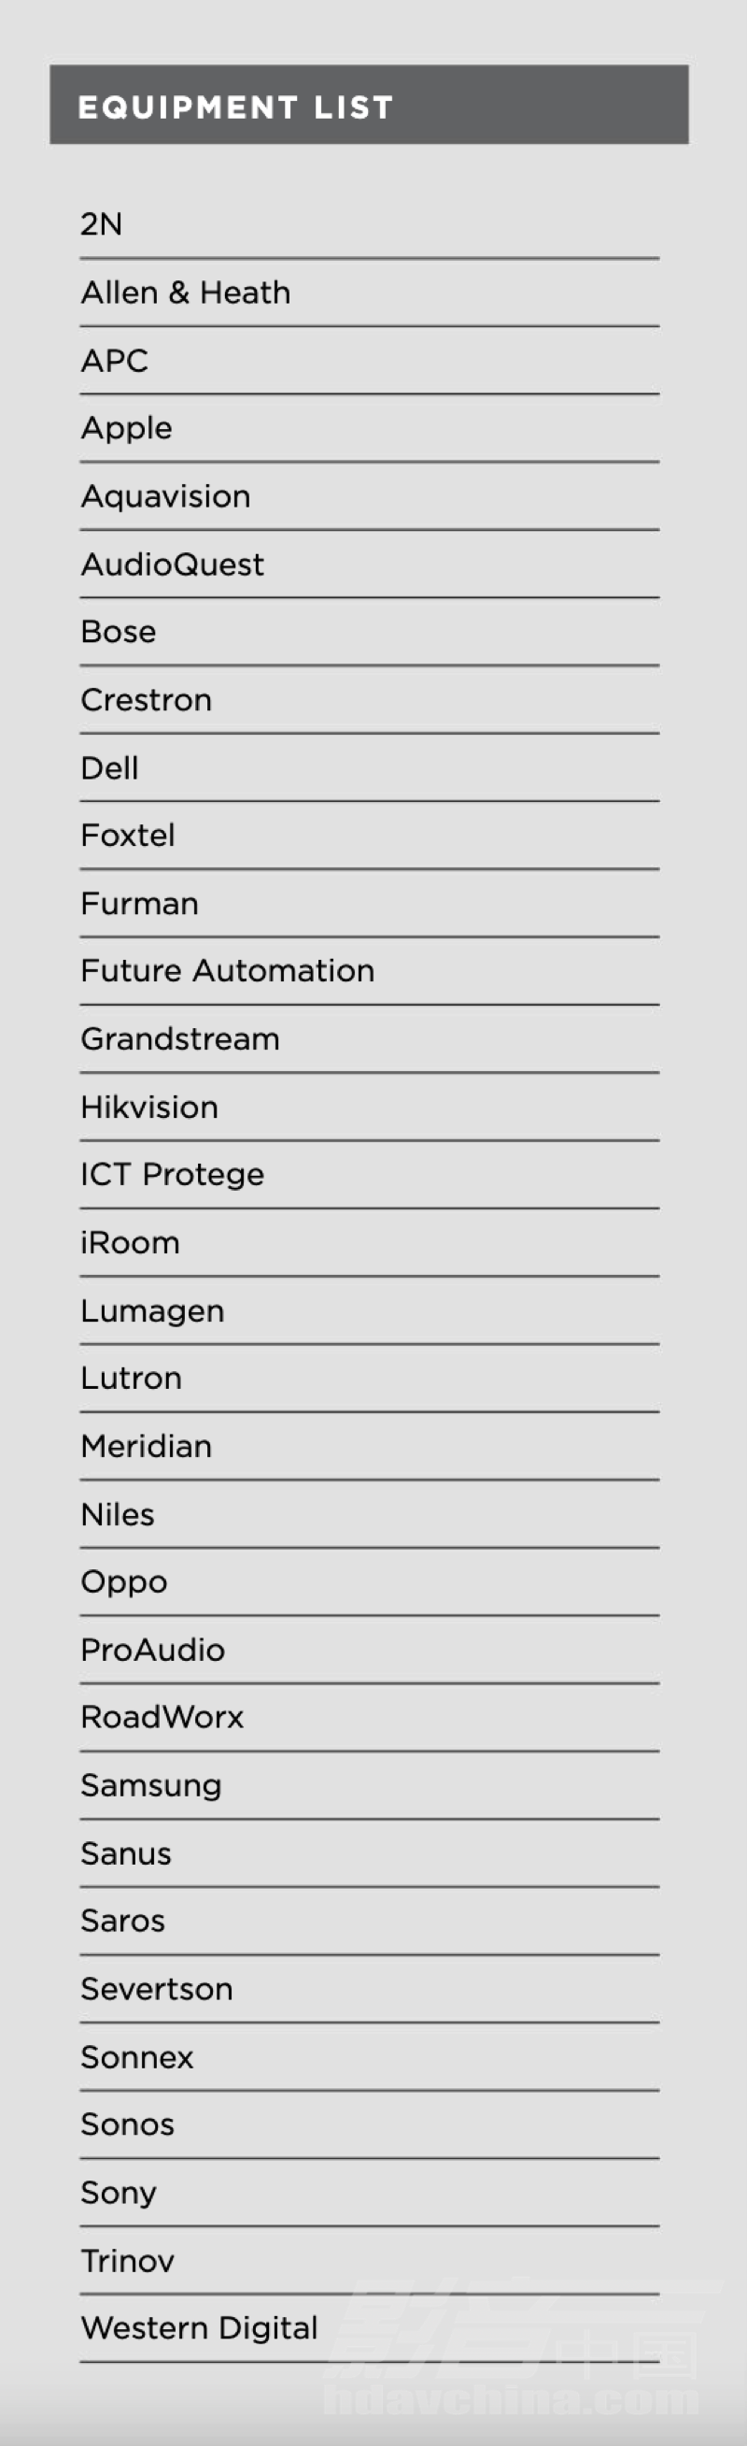Click ICT Protege in the list
This screenshot has width=747, height=2446.
point(369,1175)
